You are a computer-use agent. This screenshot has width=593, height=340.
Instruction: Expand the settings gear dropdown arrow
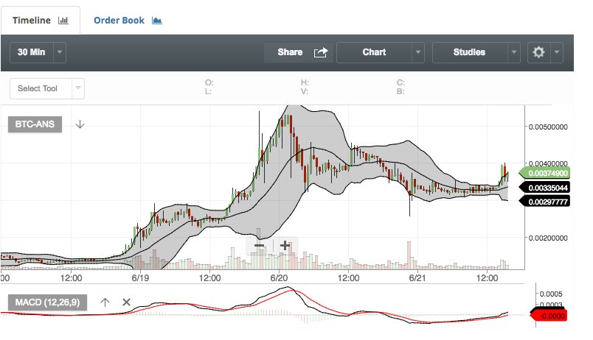pos(557,52)
